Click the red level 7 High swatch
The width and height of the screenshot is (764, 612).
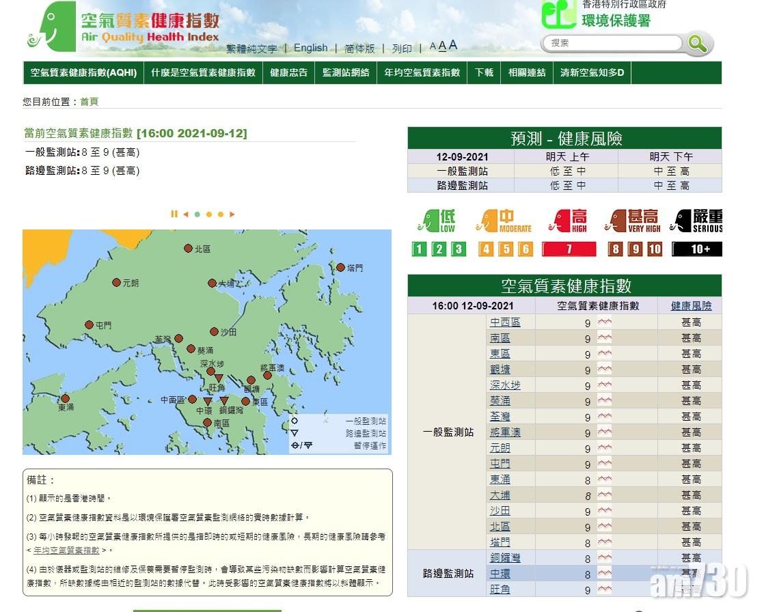(569, 249)
